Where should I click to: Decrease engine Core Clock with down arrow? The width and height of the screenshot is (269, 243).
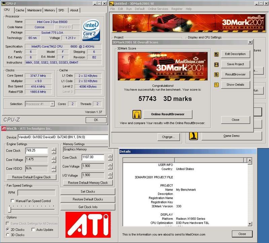coord(54,152)
